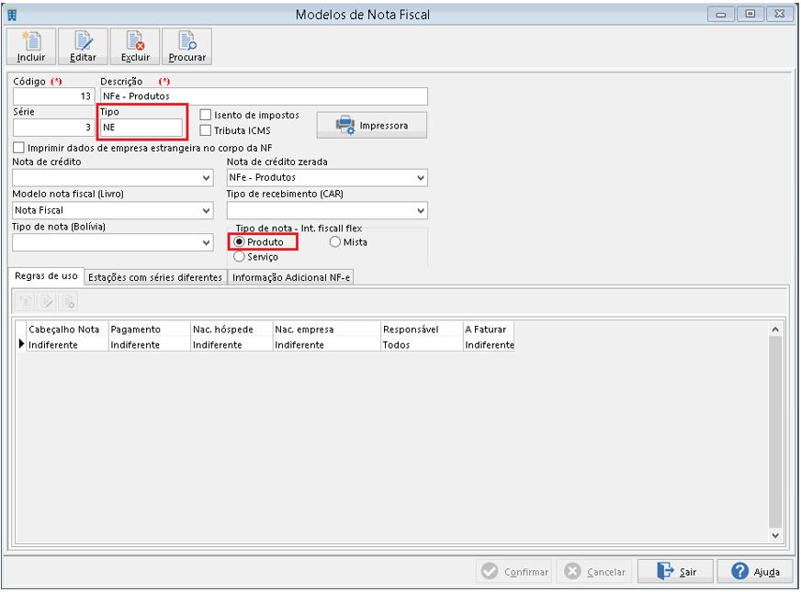Toggle Tributa ICMS checkbox
Viewport: 801px width, 592px height.
pos(206,130)
